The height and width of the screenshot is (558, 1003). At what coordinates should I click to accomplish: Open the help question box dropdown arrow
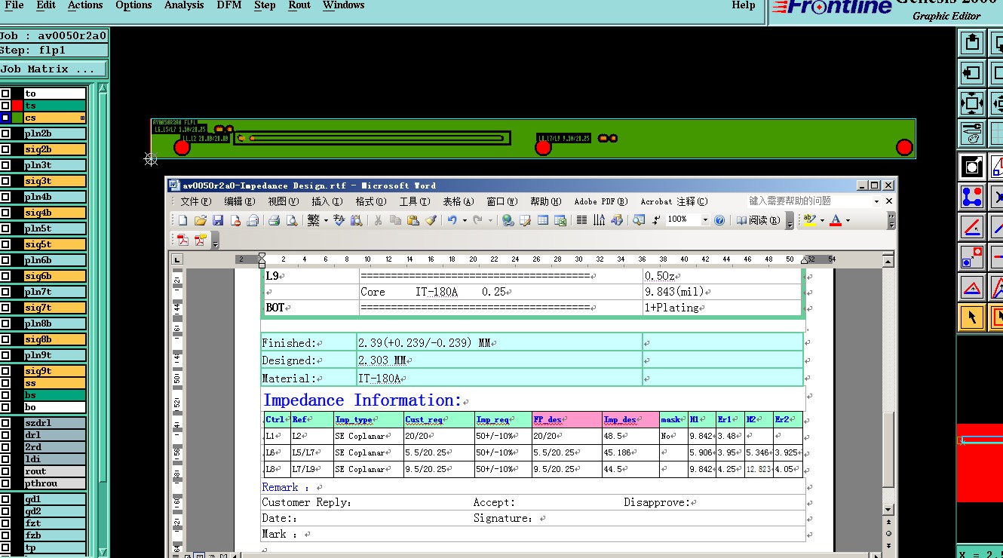point(876,201)
